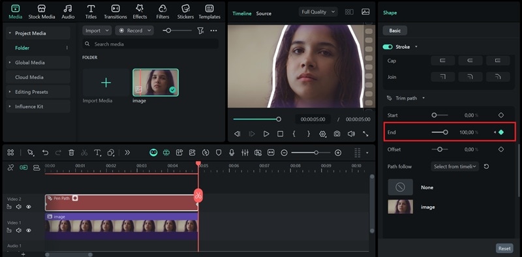Select the Pen Path clip
The height and width of the screenshot is (257, 522).
(121, 203)
